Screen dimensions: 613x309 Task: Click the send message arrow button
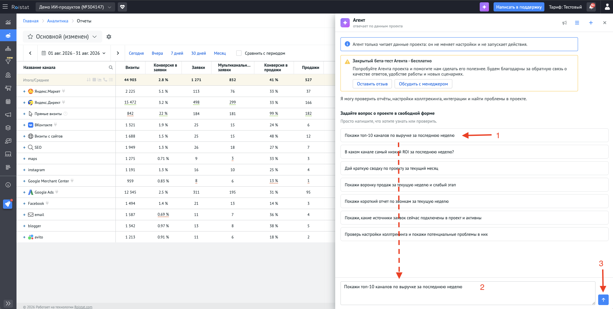[x=603, y=299]
